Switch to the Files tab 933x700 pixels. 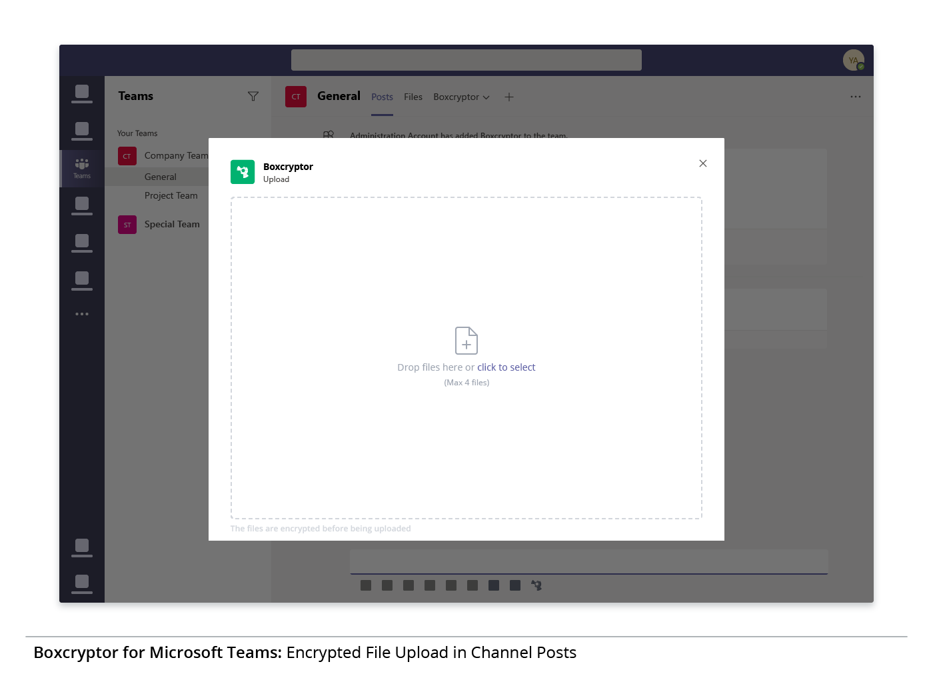pyautogui.click(x=413, y=97)
